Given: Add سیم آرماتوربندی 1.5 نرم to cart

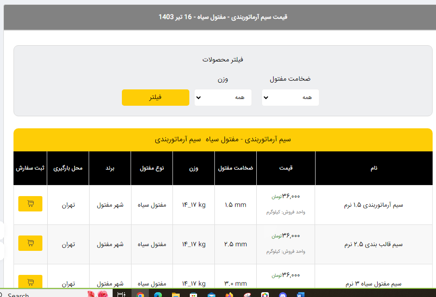Looking at the screenshot, I should (30, 204).
